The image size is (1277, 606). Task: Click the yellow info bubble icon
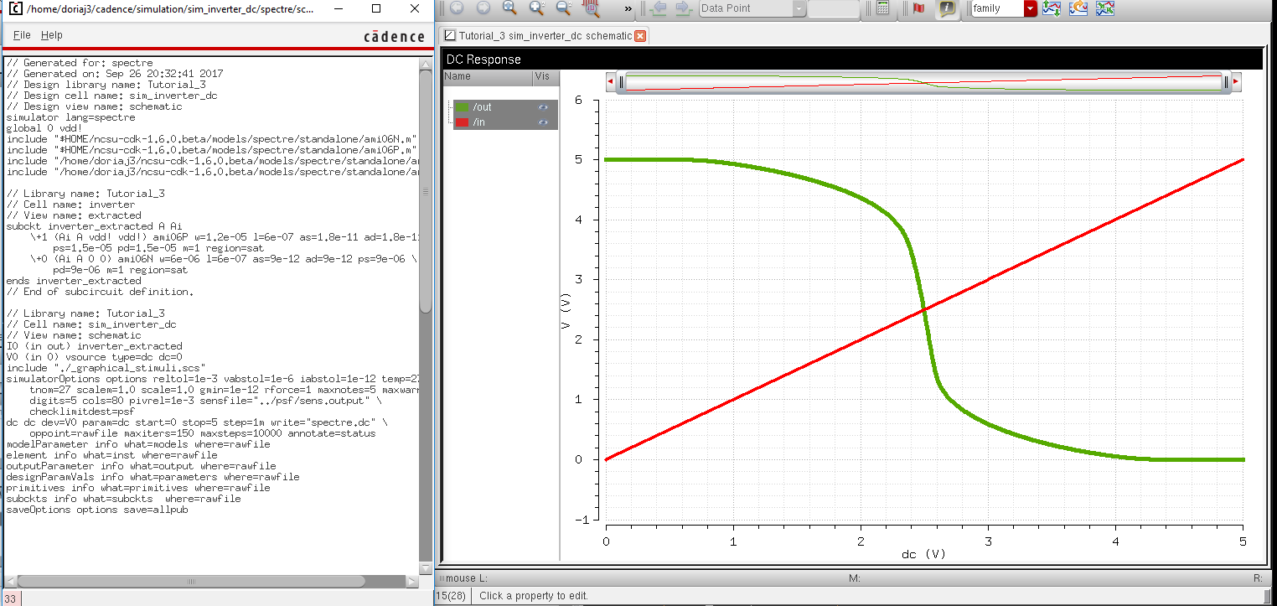947,9
